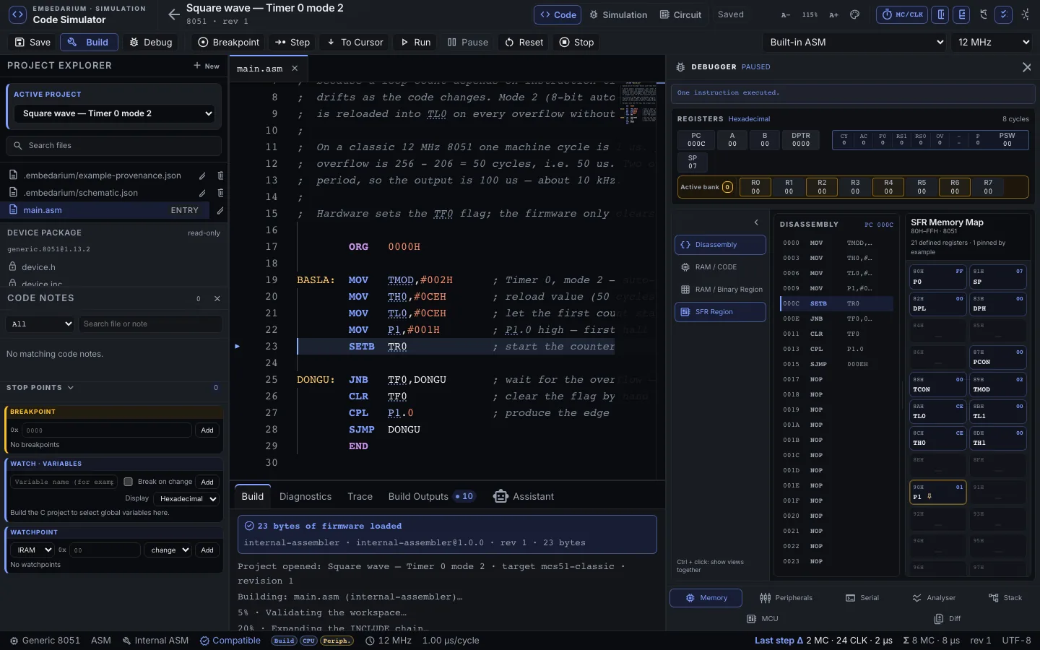Toggle the Disassembly memory view
The height and width of the screenshot is (650, 1040).
720,245
